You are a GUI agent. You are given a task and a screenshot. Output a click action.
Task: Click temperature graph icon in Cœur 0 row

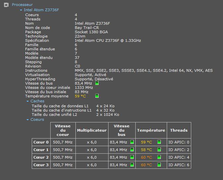pos(159,142)
